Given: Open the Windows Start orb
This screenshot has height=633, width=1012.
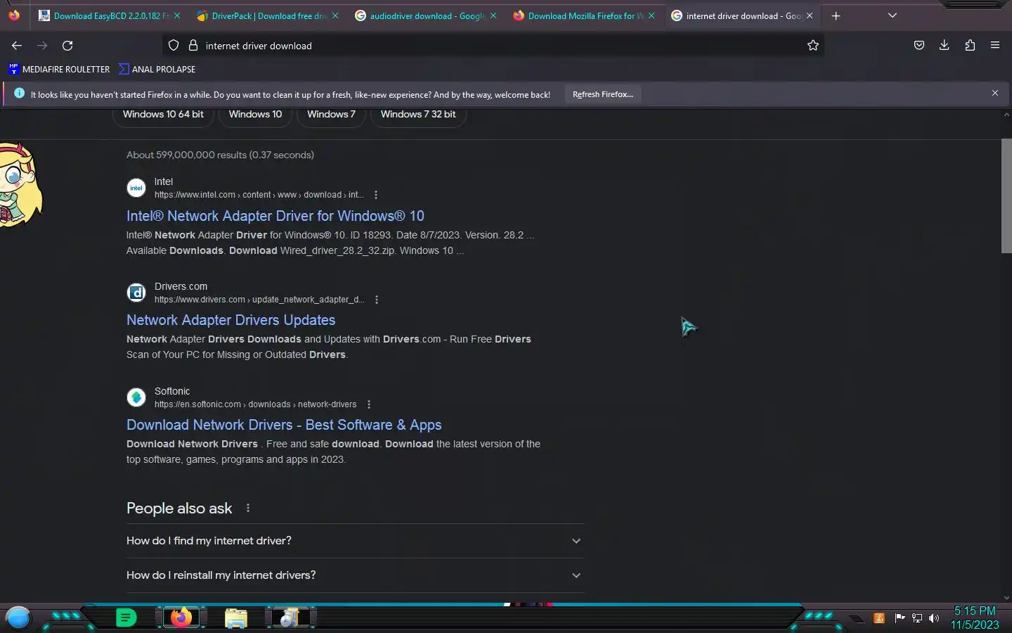Looking at the screenshot, I should (18, 618).
